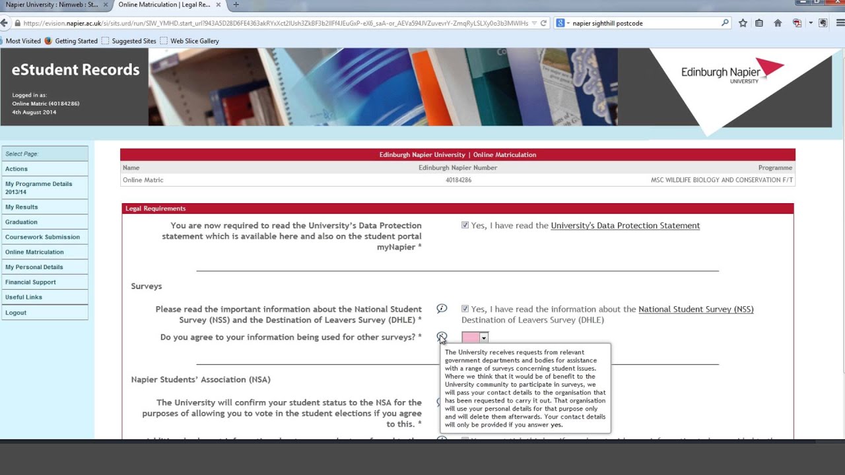Viewport: 845px width, 475px height.
Task: Open Coursework Submission page
Action: pyautogui.click(x=45, y=237)
